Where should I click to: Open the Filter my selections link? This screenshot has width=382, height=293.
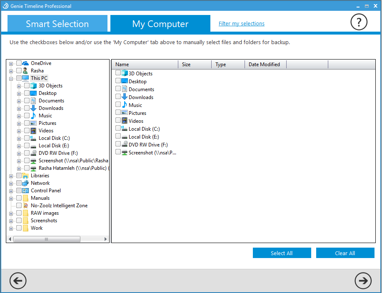pyautogui.click(x=241, y=23)
